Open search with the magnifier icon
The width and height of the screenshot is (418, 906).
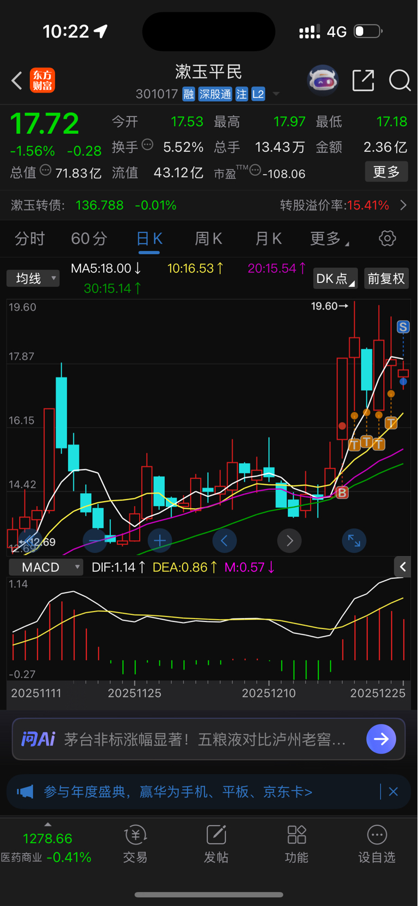(400, 81)
